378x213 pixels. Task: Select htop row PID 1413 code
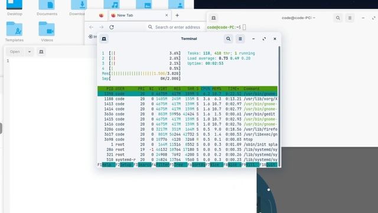[187, 104]
